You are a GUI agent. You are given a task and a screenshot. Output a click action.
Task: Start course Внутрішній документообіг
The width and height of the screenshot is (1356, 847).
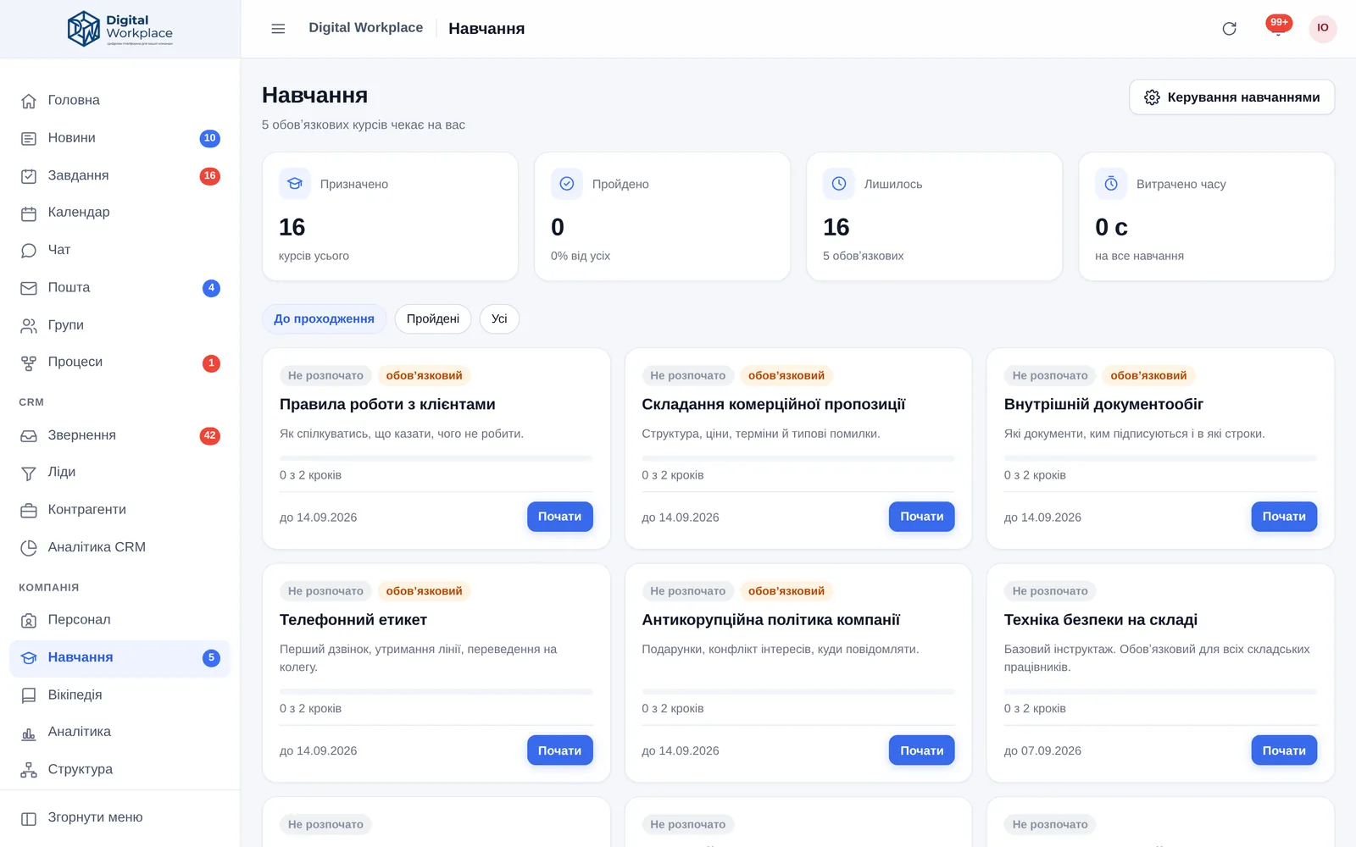tap(1284, 517)
